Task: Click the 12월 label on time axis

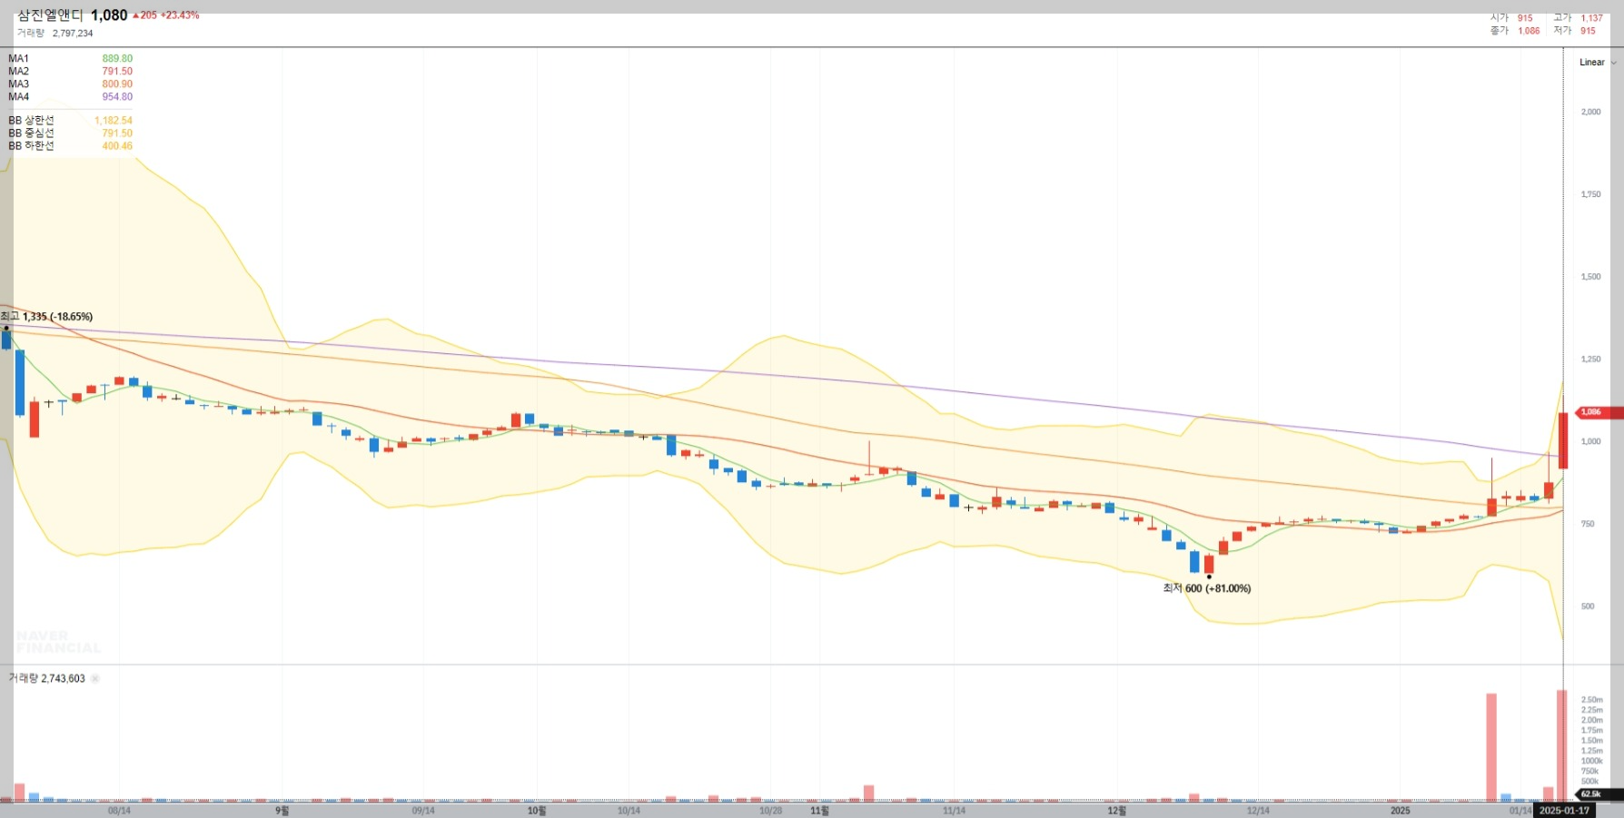Action: pos(1116,811)
